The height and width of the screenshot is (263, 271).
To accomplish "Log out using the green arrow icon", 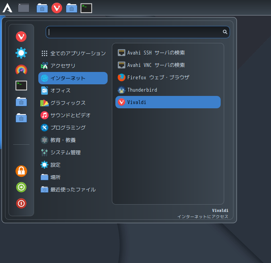I will tap(21, 187).
